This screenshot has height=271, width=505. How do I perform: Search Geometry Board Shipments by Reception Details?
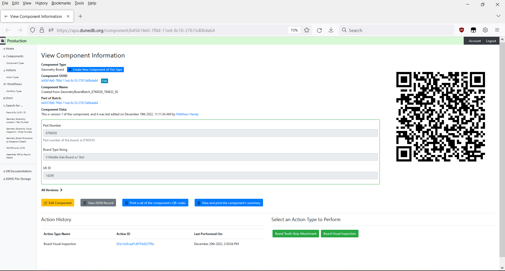coord(19,140)
